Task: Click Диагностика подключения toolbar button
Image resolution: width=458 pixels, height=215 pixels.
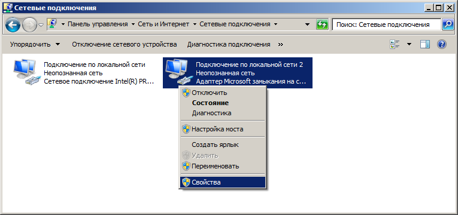Action: (229, 45)
